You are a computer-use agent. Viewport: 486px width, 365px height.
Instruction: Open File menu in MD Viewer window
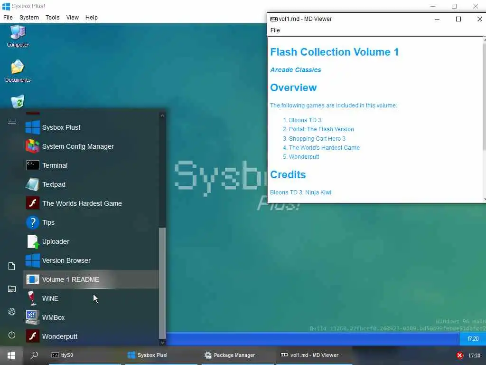pyautogui.click(x=275, y=30)
